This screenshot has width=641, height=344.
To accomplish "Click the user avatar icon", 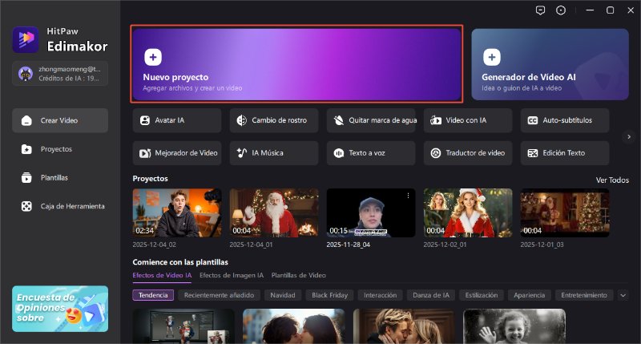I will tap(26, 74).
